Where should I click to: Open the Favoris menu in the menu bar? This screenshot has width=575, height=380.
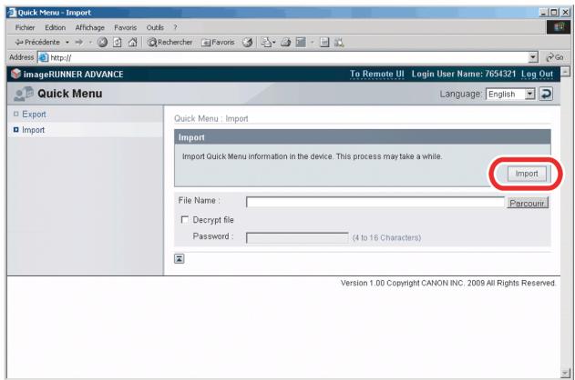point(125,27)
